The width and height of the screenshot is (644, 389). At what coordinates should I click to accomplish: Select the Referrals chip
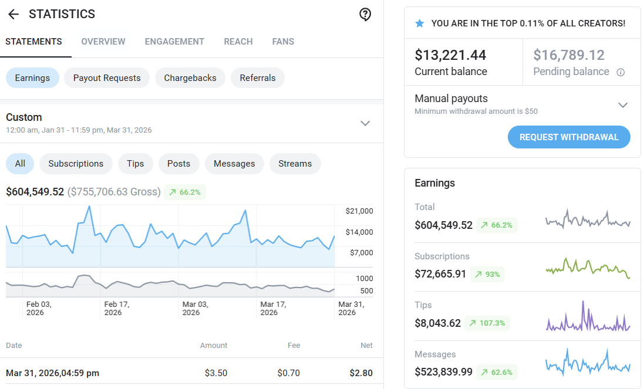click(x=258, y=78)
